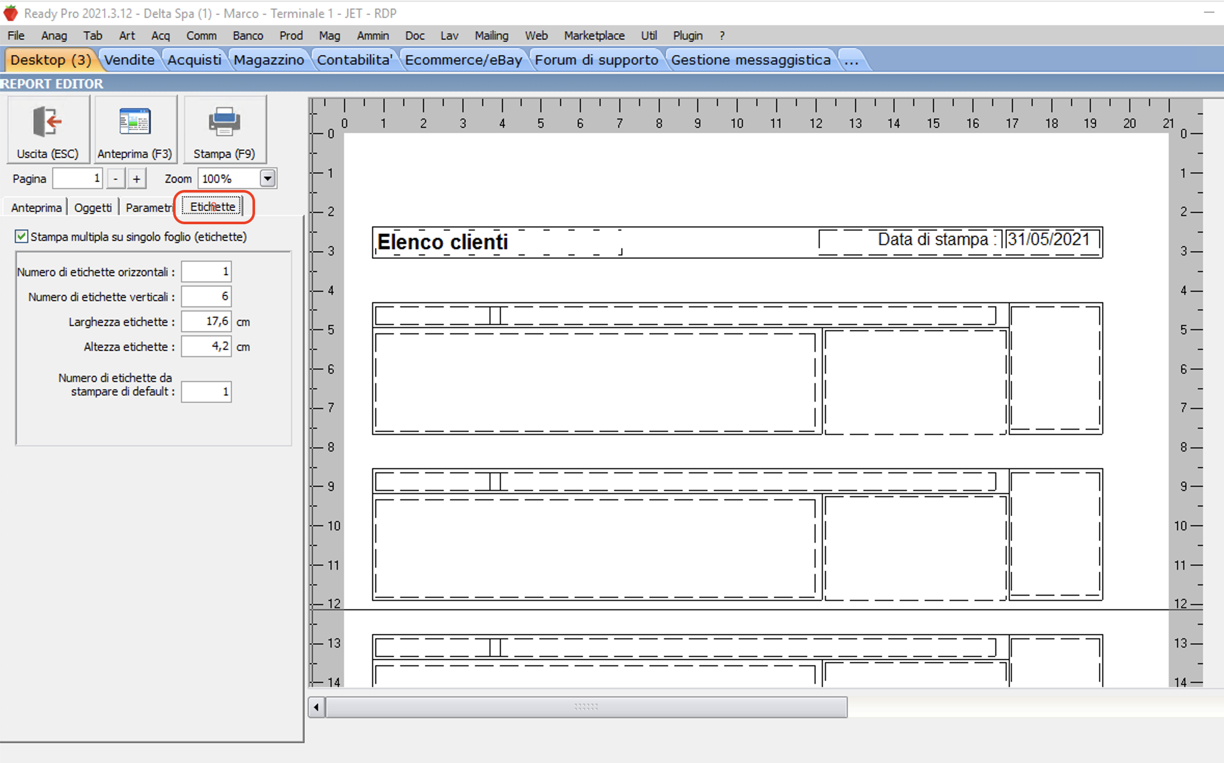Viewport: 1224px width, 763px height.
Task: Click the Pagina number field
Action: click(x=77, y=179)
